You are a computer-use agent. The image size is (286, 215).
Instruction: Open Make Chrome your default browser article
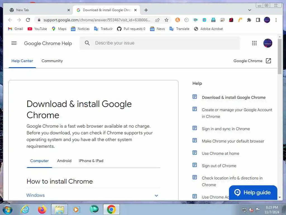[x=233, y=141]
